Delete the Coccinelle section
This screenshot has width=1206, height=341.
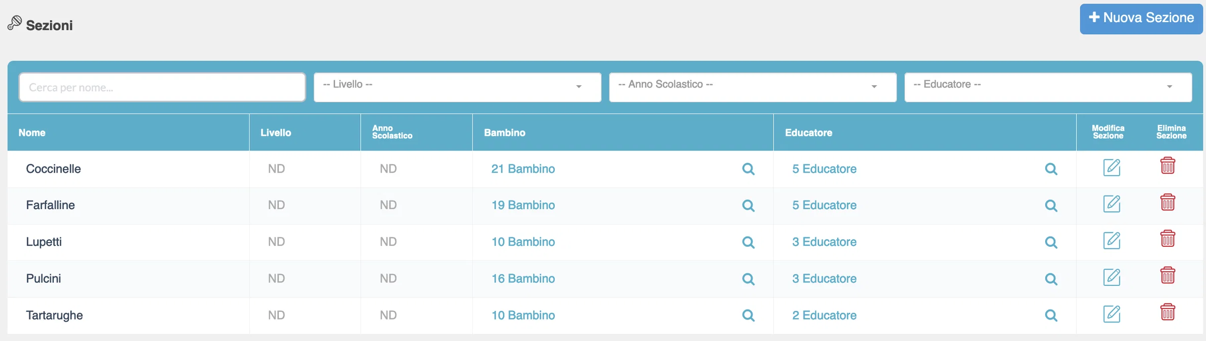coord(1167,165)
